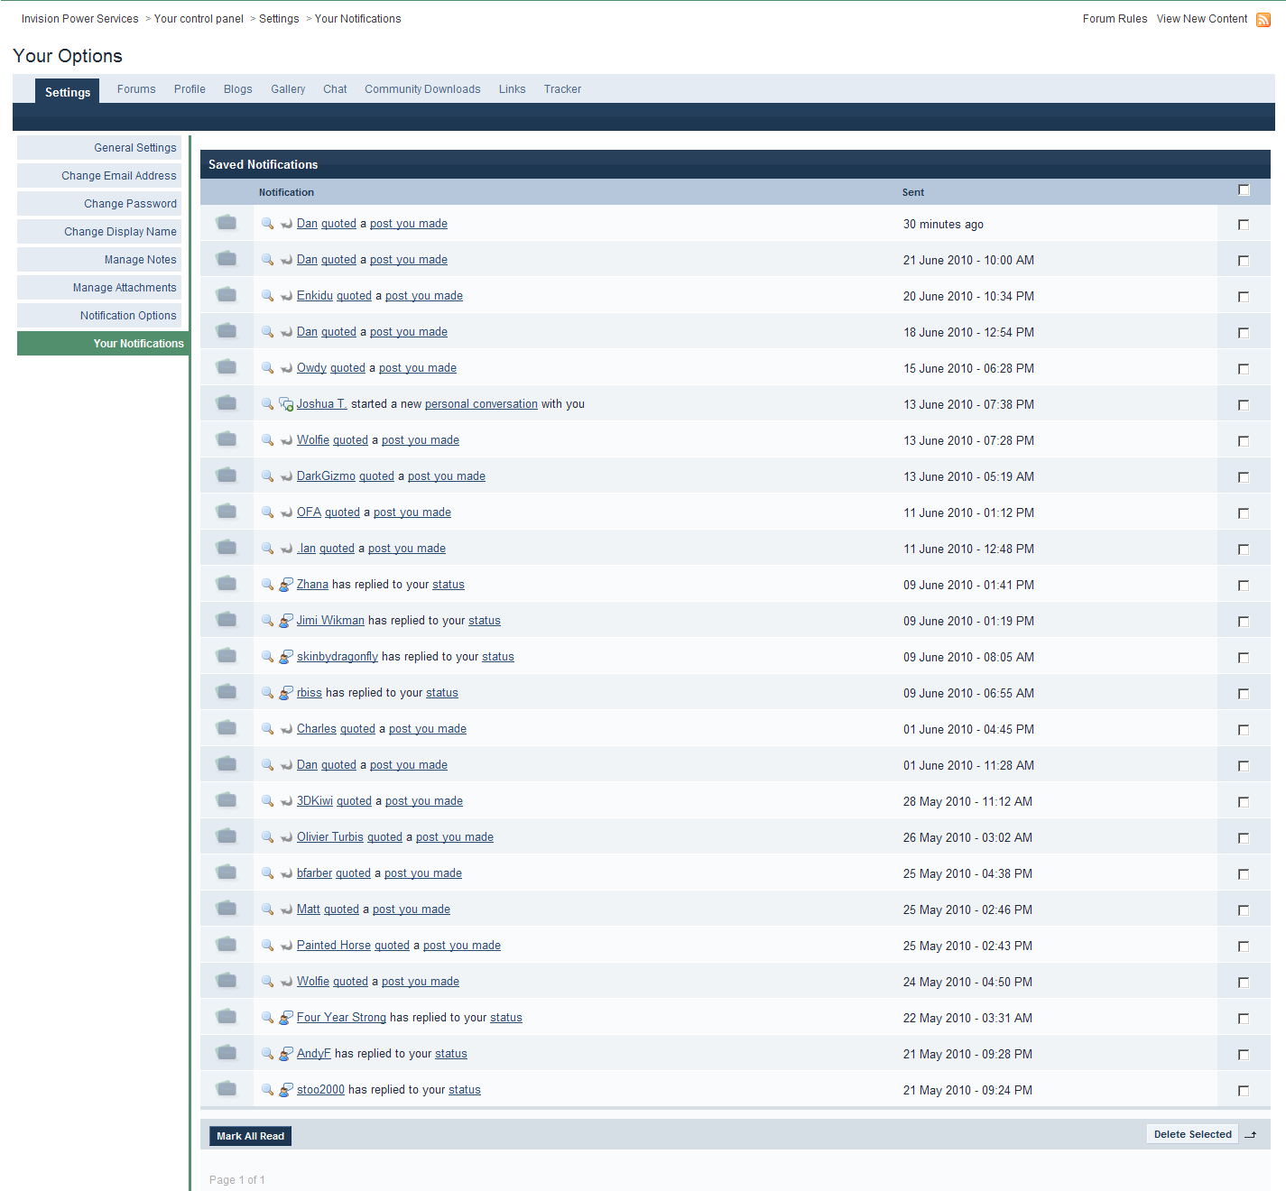This screenshot has height=1191, width=1286.
Task: Click magnifier icon in the Joshua T. row
Action: click(x=267, y=403)
